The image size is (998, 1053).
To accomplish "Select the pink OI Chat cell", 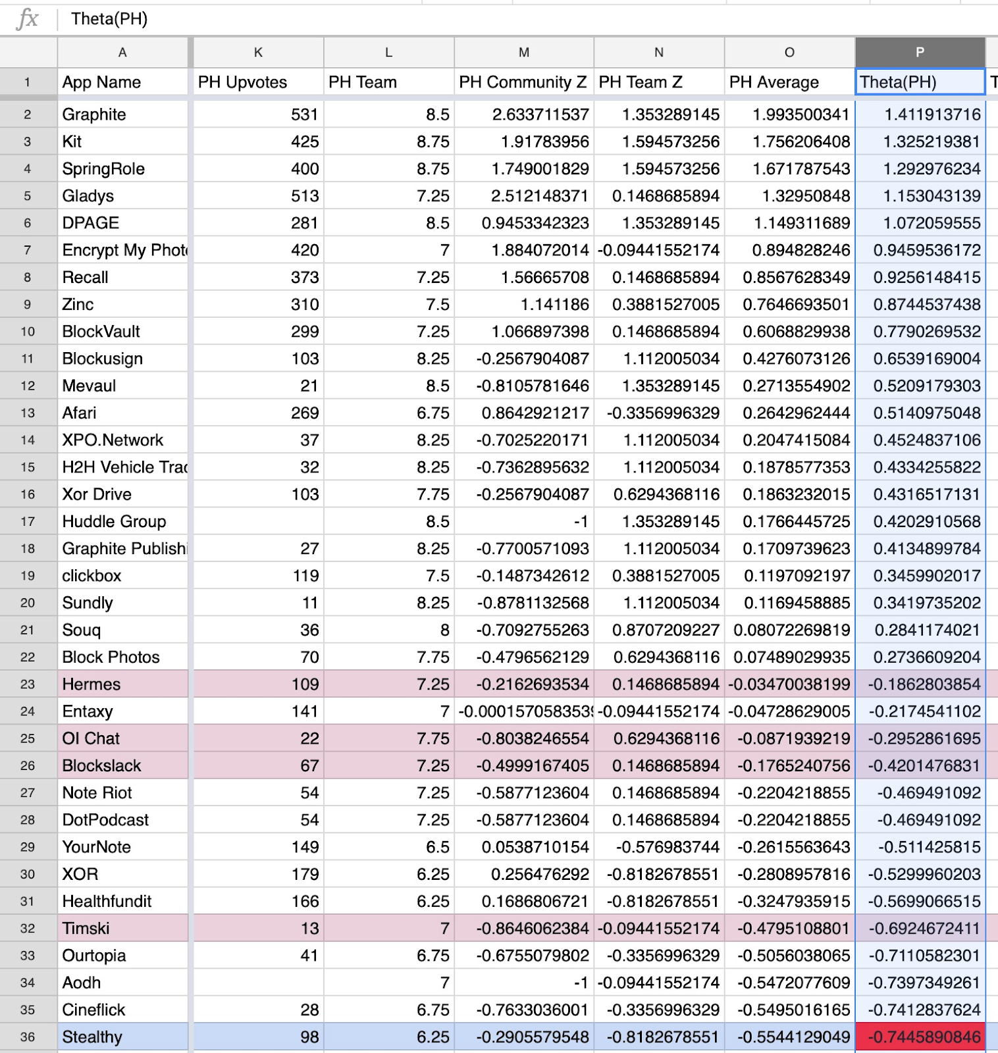I will (123, 738).
